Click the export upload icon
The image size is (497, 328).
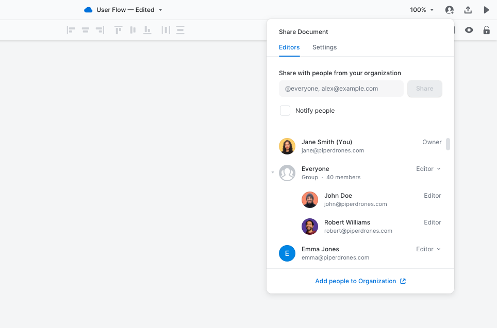click(468, 10)
